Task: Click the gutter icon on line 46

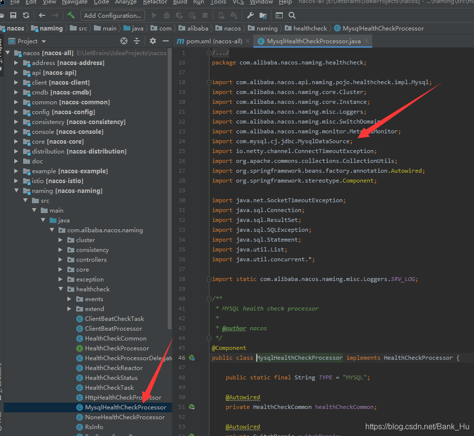Action: (x=192, y=358)
